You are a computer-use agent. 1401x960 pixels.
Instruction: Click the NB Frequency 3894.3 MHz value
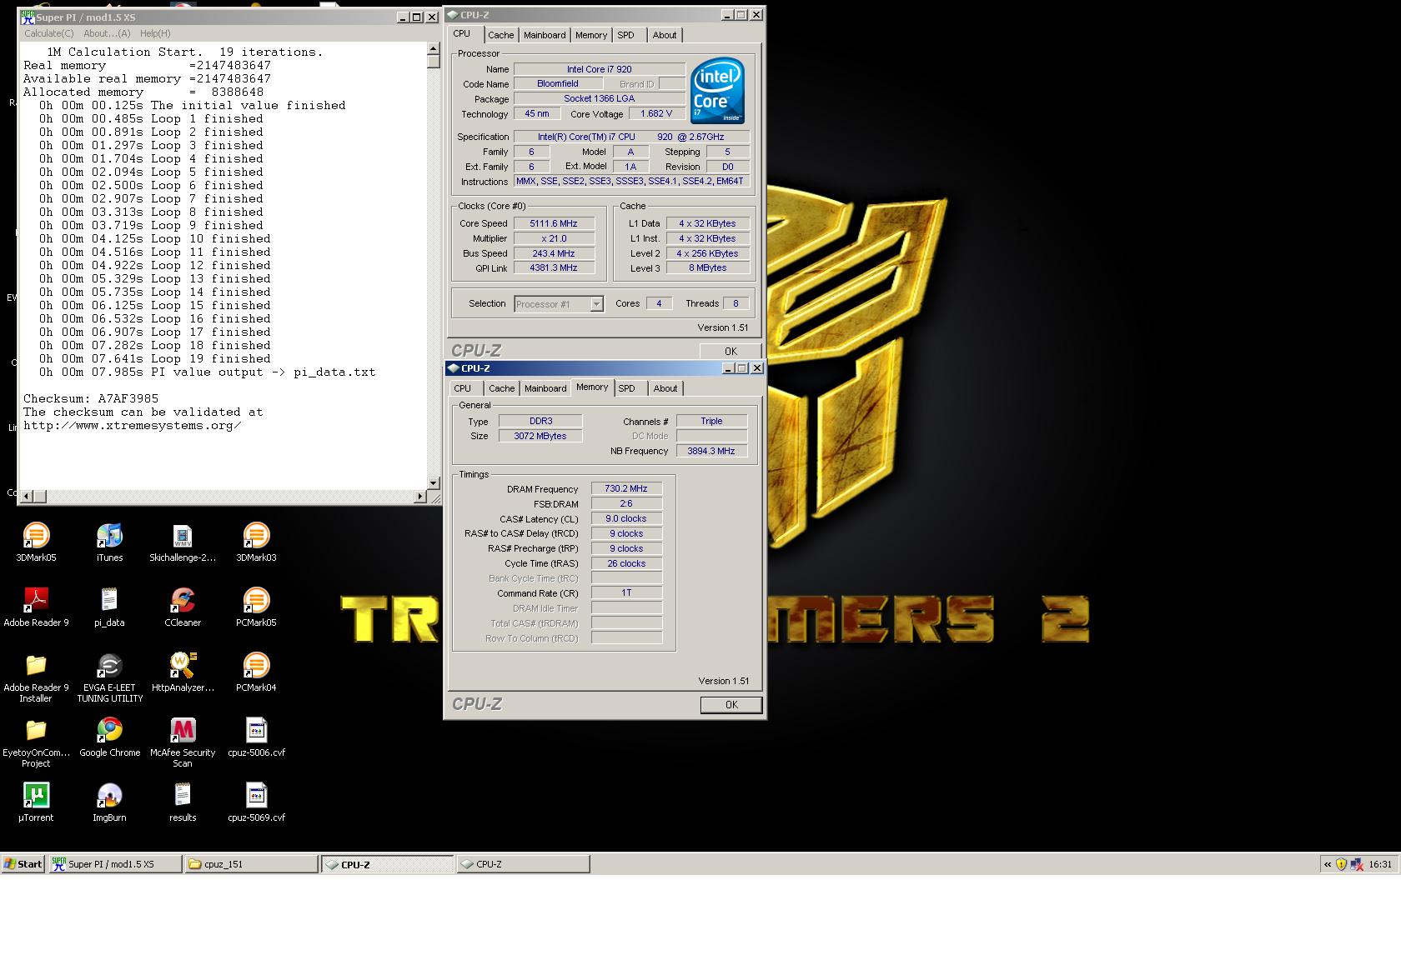coord(711,451)
